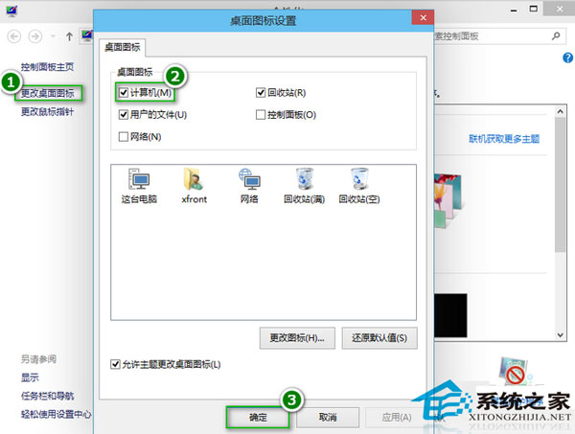Screen dimensions: 575x434
Task: Open the 联机获取更多主题 link
Action: click(503, 139)
